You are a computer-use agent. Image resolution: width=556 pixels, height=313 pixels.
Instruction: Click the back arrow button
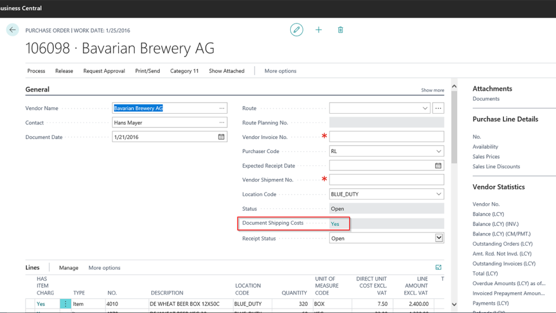tap(13, 30)
